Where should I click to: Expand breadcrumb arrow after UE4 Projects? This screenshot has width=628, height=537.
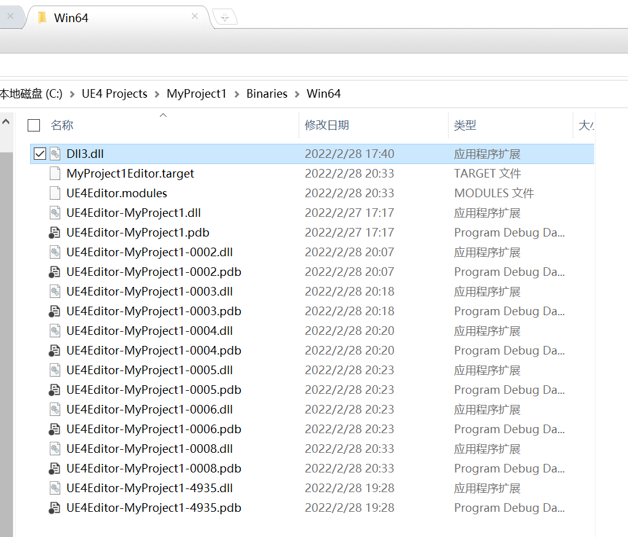157,94
